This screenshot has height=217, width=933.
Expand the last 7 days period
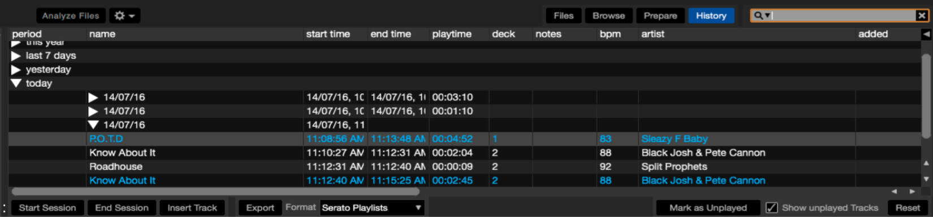[x=16, y=56]
